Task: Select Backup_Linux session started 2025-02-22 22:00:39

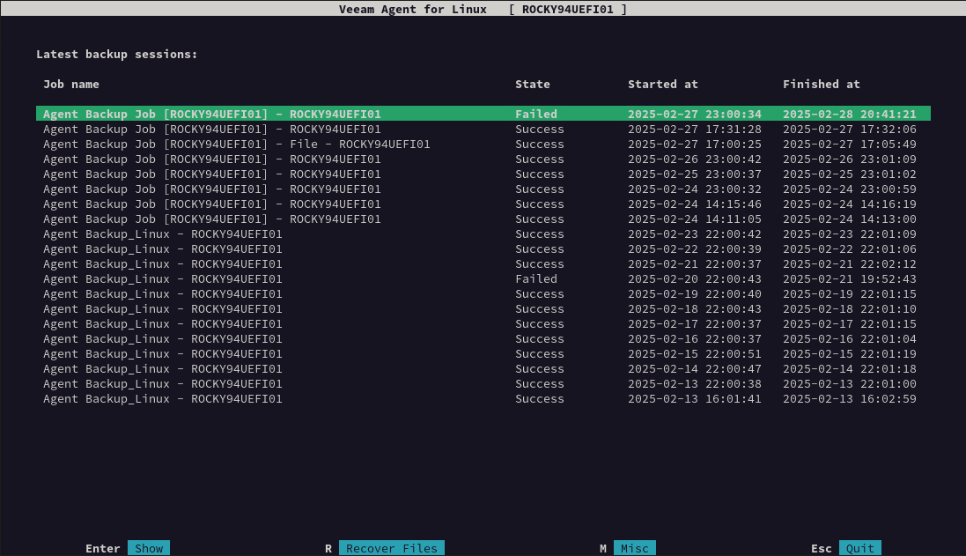Action: [x=483, y=249]
